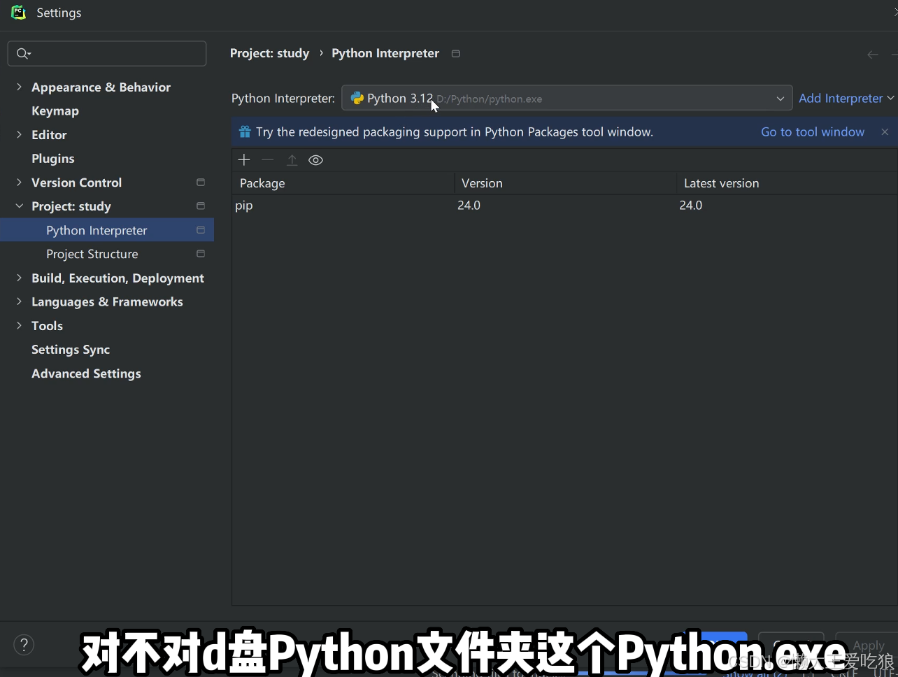The height and width of the screenshot is (677, 898).
Task: Click Go to tool window link
Action: tap(813, 131)
